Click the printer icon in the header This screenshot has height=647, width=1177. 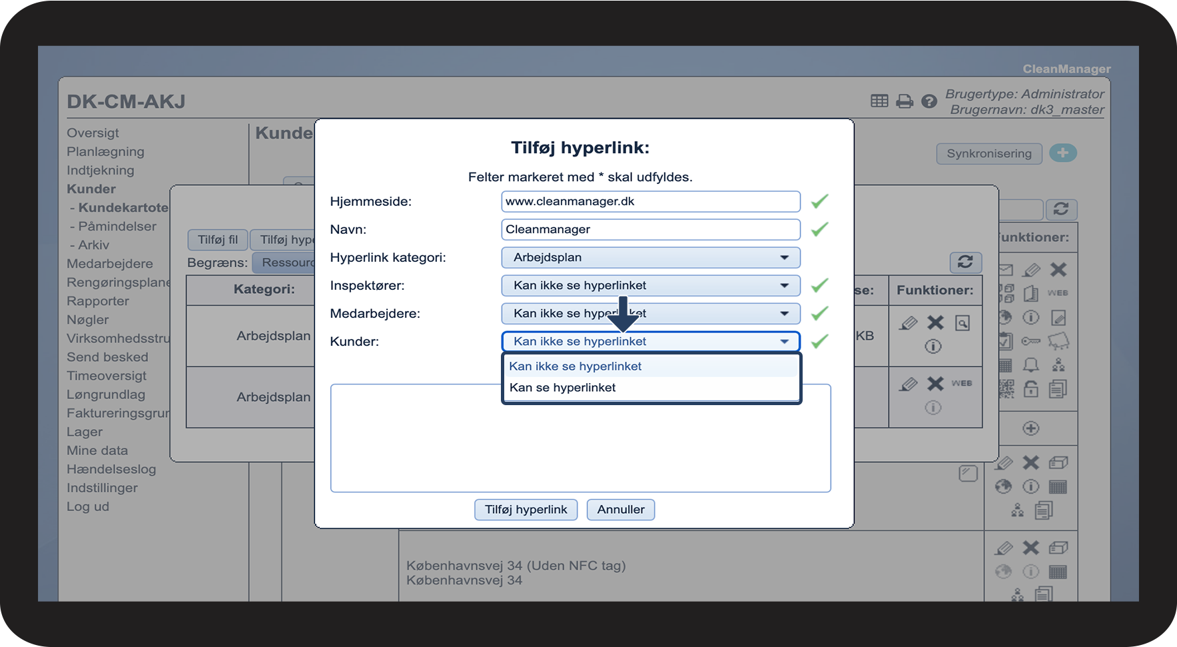click(x=905, y=101)
